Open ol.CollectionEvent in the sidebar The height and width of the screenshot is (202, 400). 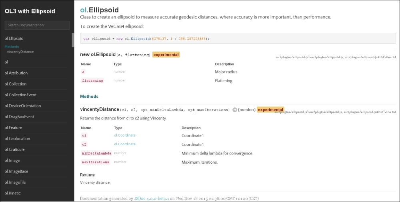[x=21, y=95]
